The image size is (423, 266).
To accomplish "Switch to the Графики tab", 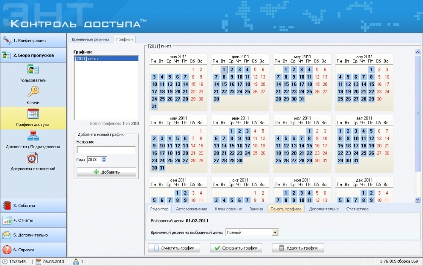I will click(124, 39).
